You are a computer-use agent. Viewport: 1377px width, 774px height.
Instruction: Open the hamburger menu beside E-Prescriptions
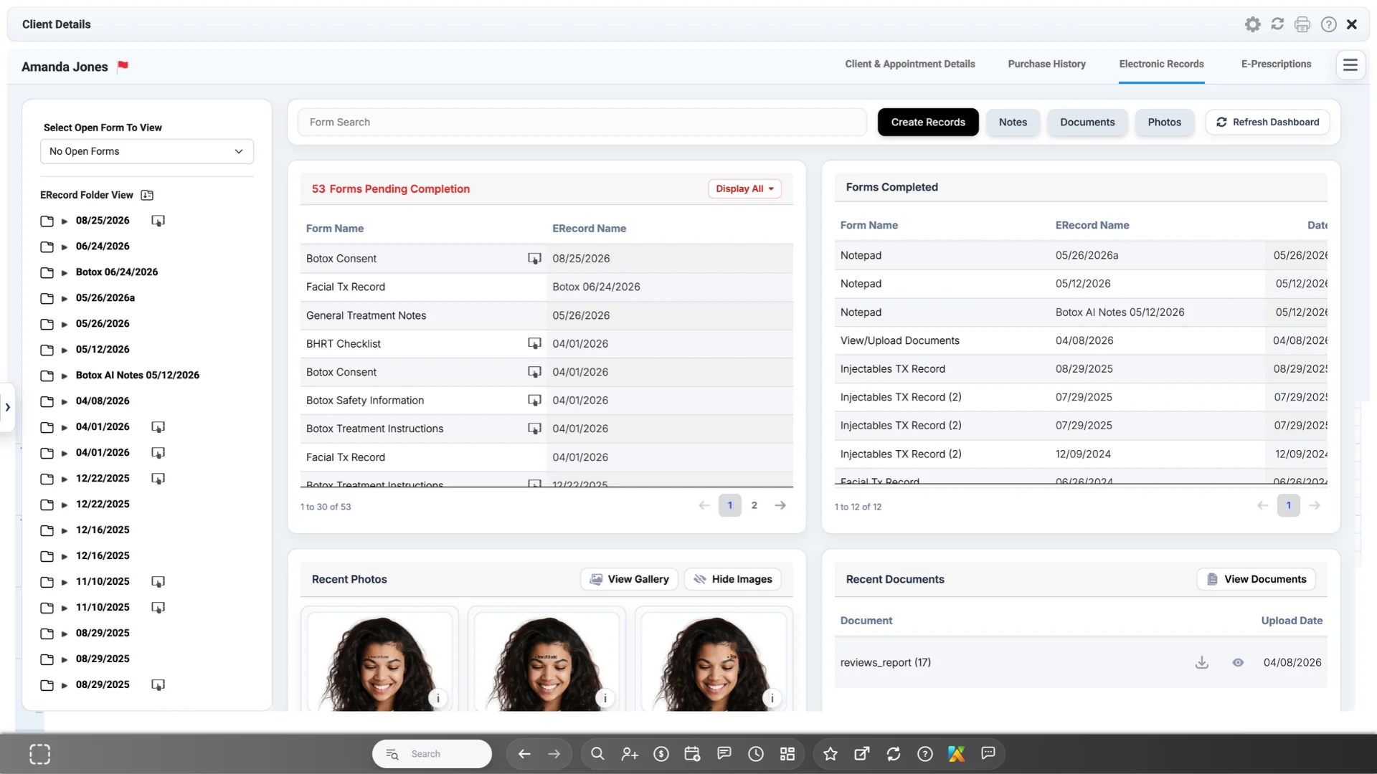[x=1350, y=64]
